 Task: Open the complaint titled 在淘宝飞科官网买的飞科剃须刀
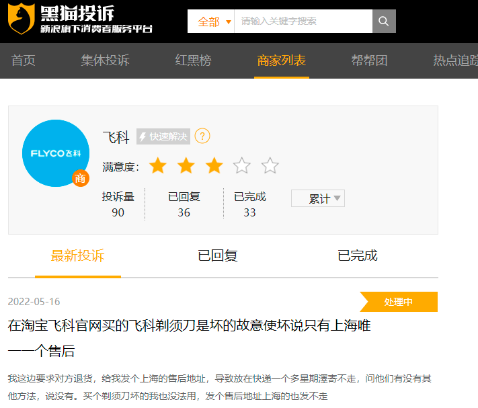click(189, 338)
